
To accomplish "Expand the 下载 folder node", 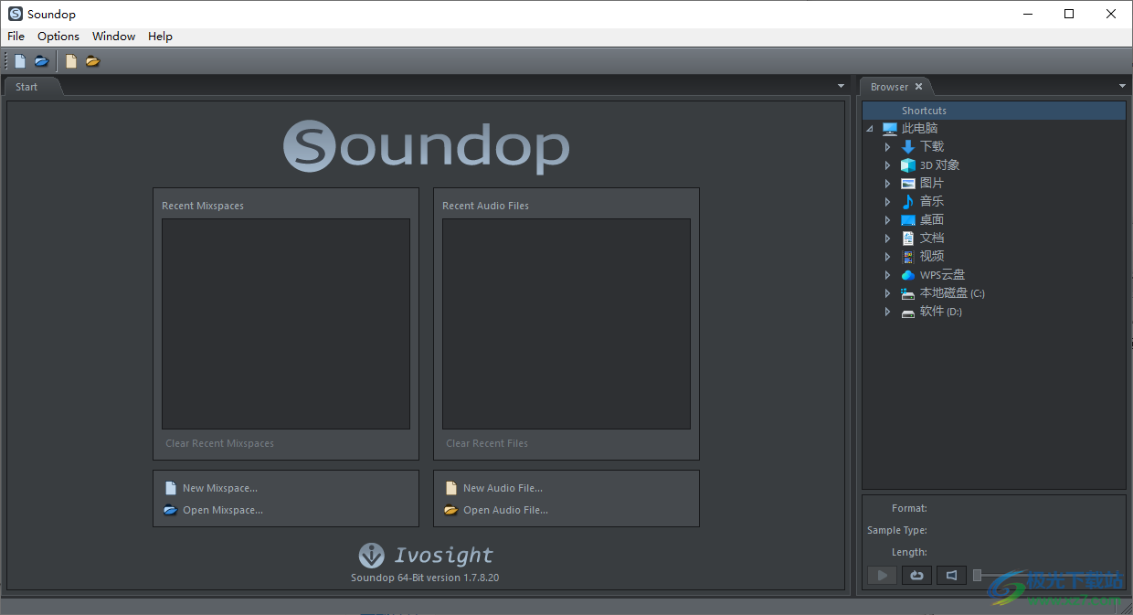I will (x=887, y=147).
